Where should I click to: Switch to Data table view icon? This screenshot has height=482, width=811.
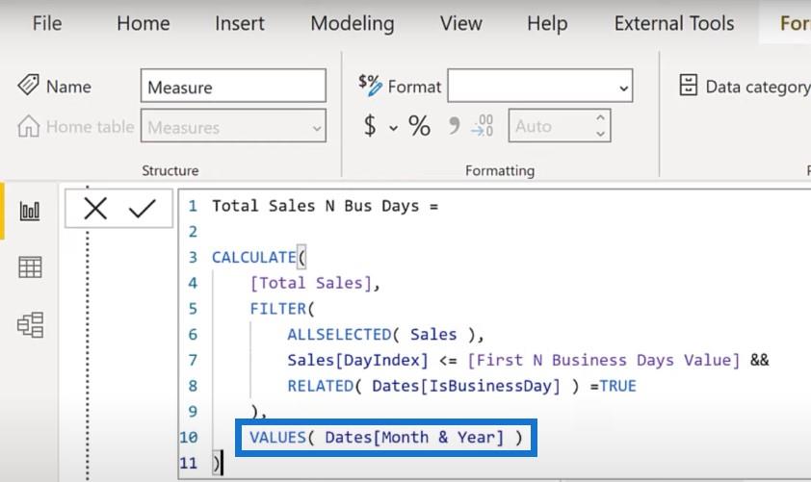30,267
